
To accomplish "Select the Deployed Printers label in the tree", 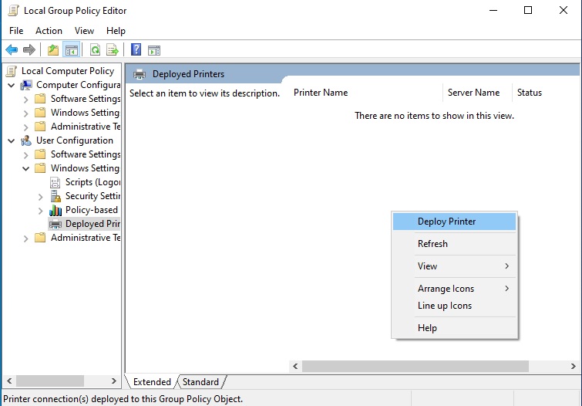I will (93, 224).
